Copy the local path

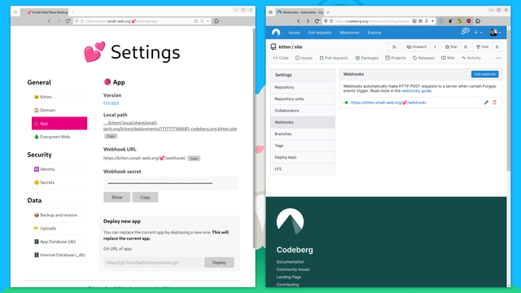111,136
